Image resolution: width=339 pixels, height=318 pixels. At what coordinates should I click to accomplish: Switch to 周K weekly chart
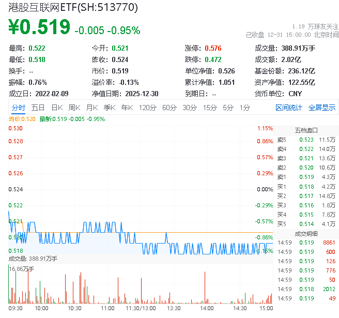(x=74, y=108)
